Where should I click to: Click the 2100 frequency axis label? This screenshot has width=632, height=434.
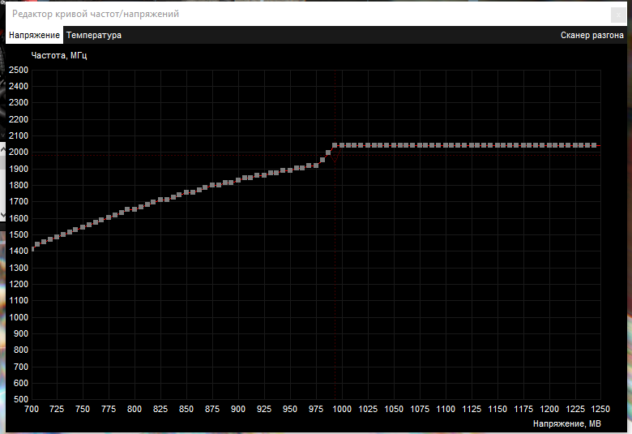point(19,135)
